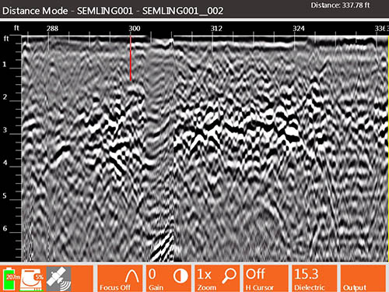Click the Distance Mode SEMLING001 file title
Viewport: 389px width, 292px height.
pyautogui.click(x=113, y=11)
